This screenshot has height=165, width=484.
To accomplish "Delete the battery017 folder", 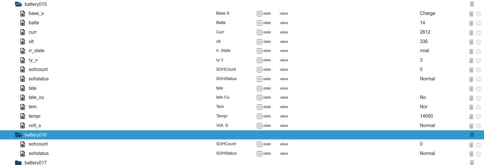I will tap(472, 162).
